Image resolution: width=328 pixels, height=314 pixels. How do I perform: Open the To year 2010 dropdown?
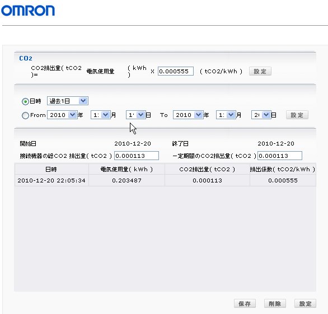tap(188, 115)
